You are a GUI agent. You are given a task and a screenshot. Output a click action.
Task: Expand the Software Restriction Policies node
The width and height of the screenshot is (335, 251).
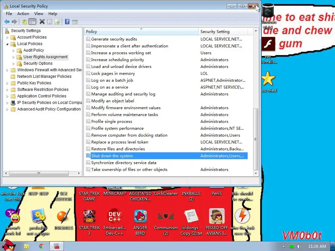pyautogui.click(x=7, y=90)
